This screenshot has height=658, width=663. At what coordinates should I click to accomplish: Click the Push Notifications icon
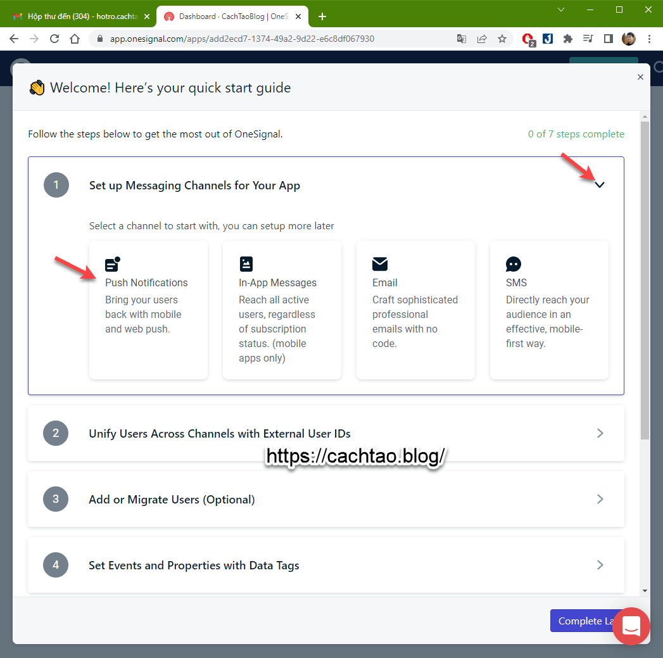[x=113, y=264]
